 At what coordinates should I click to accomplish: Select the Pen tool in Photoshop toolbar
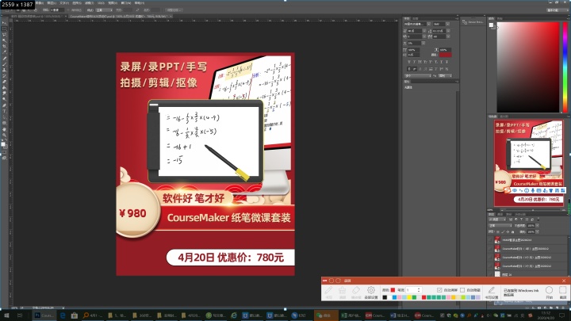coord(5,105)
